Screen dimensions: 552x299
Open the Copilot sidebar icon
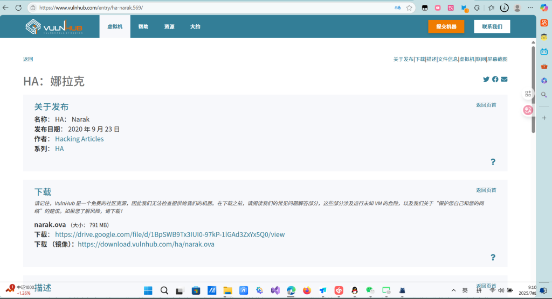click(x=544, y=8)
